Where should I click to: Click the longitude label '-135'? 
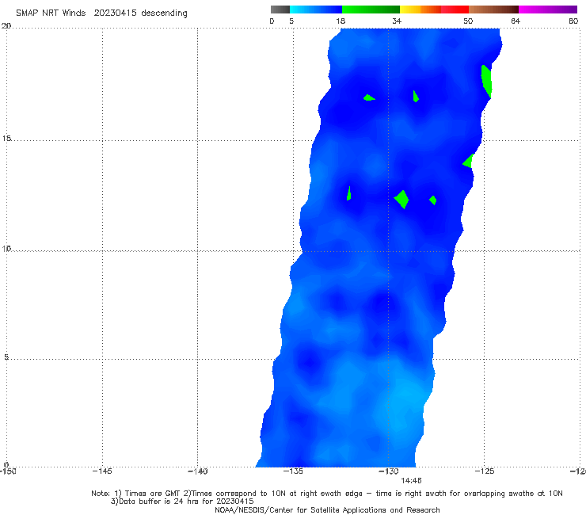pyautogui.click(x=293, y=471)
